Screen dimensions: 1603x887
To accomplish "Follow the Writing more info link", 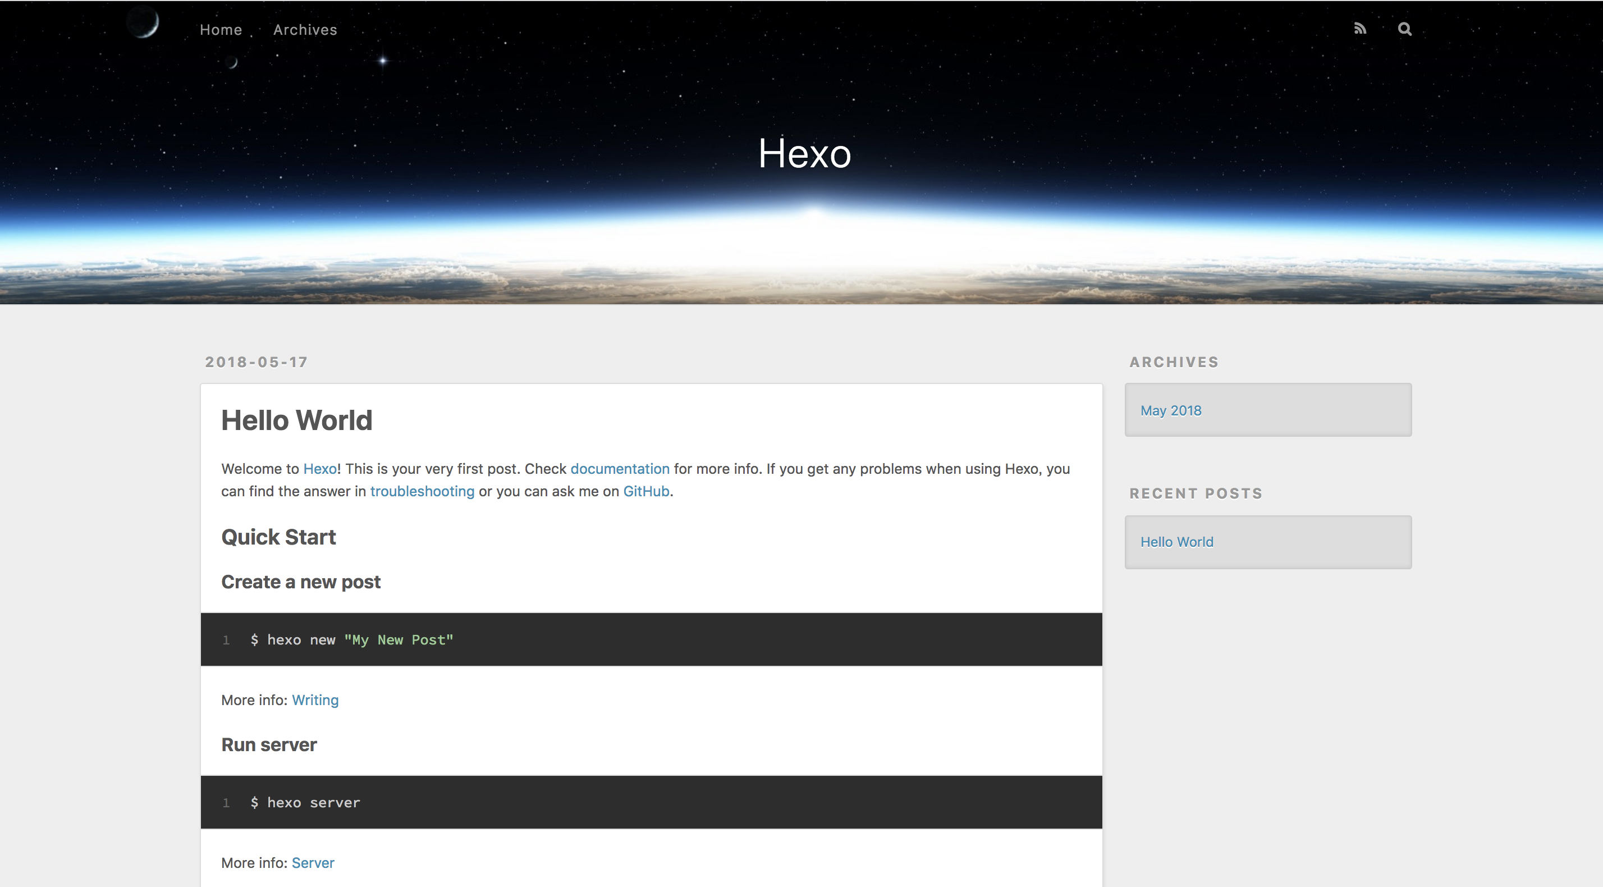I will point(315,700).
